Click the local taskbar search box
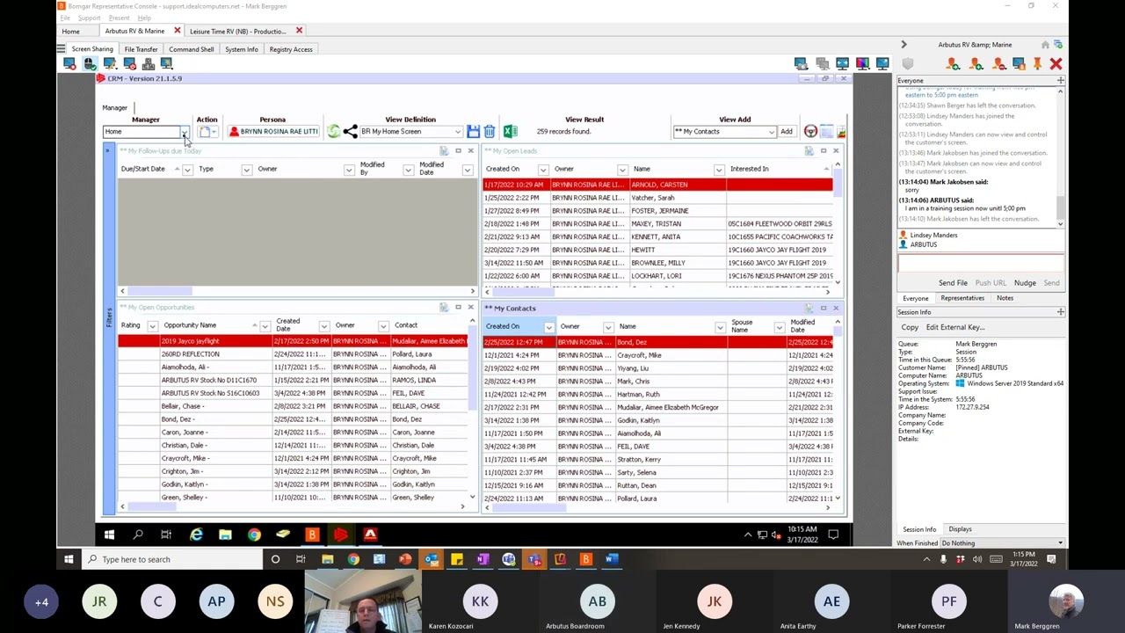The height and width of the screenshot is (633, 1125). click(x=171, y=559)
